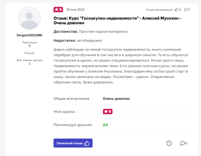
Task: Open the Sergey03011986 profile link
Action: click(x=29, y=35)
